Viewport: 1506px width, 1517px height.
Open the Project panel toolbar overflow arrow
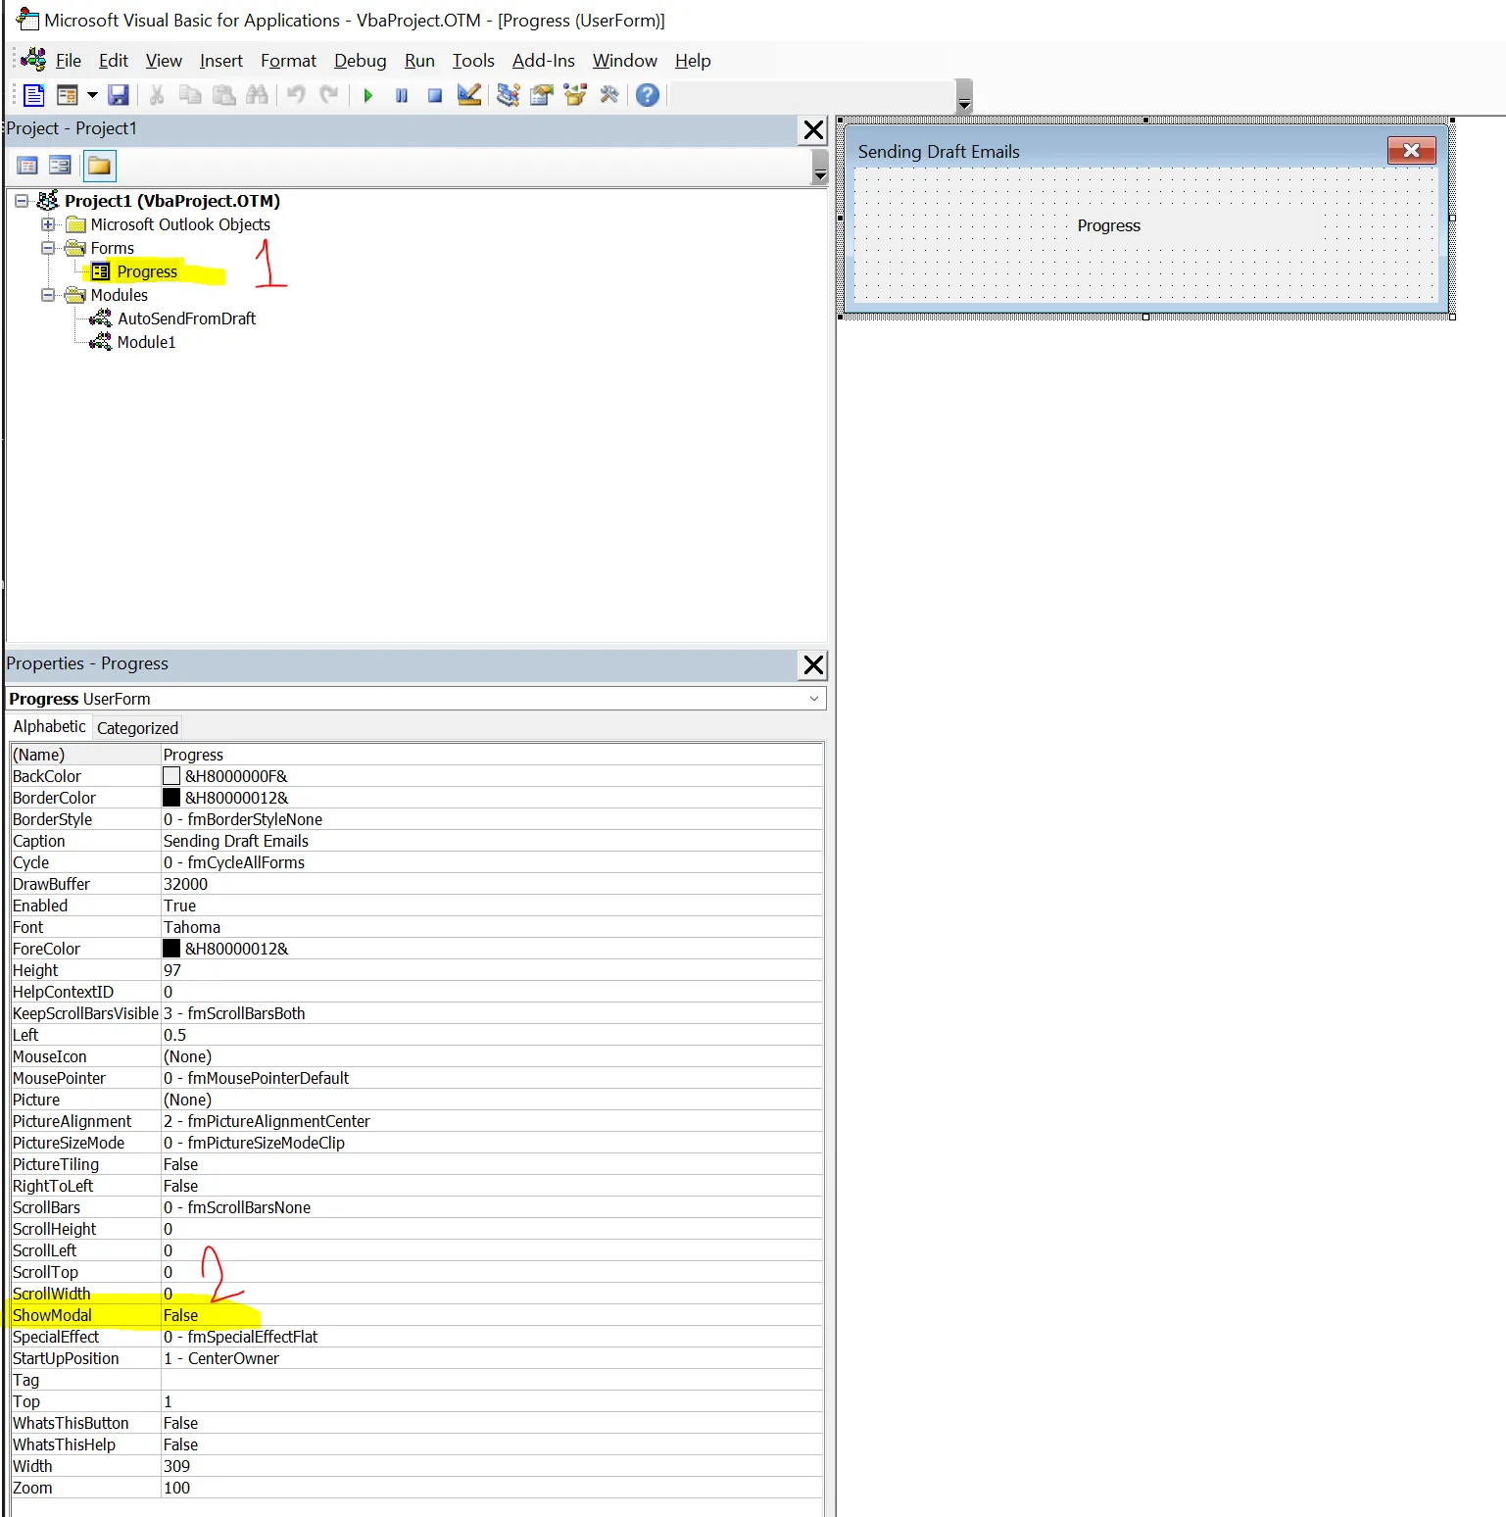click(820, 168)
